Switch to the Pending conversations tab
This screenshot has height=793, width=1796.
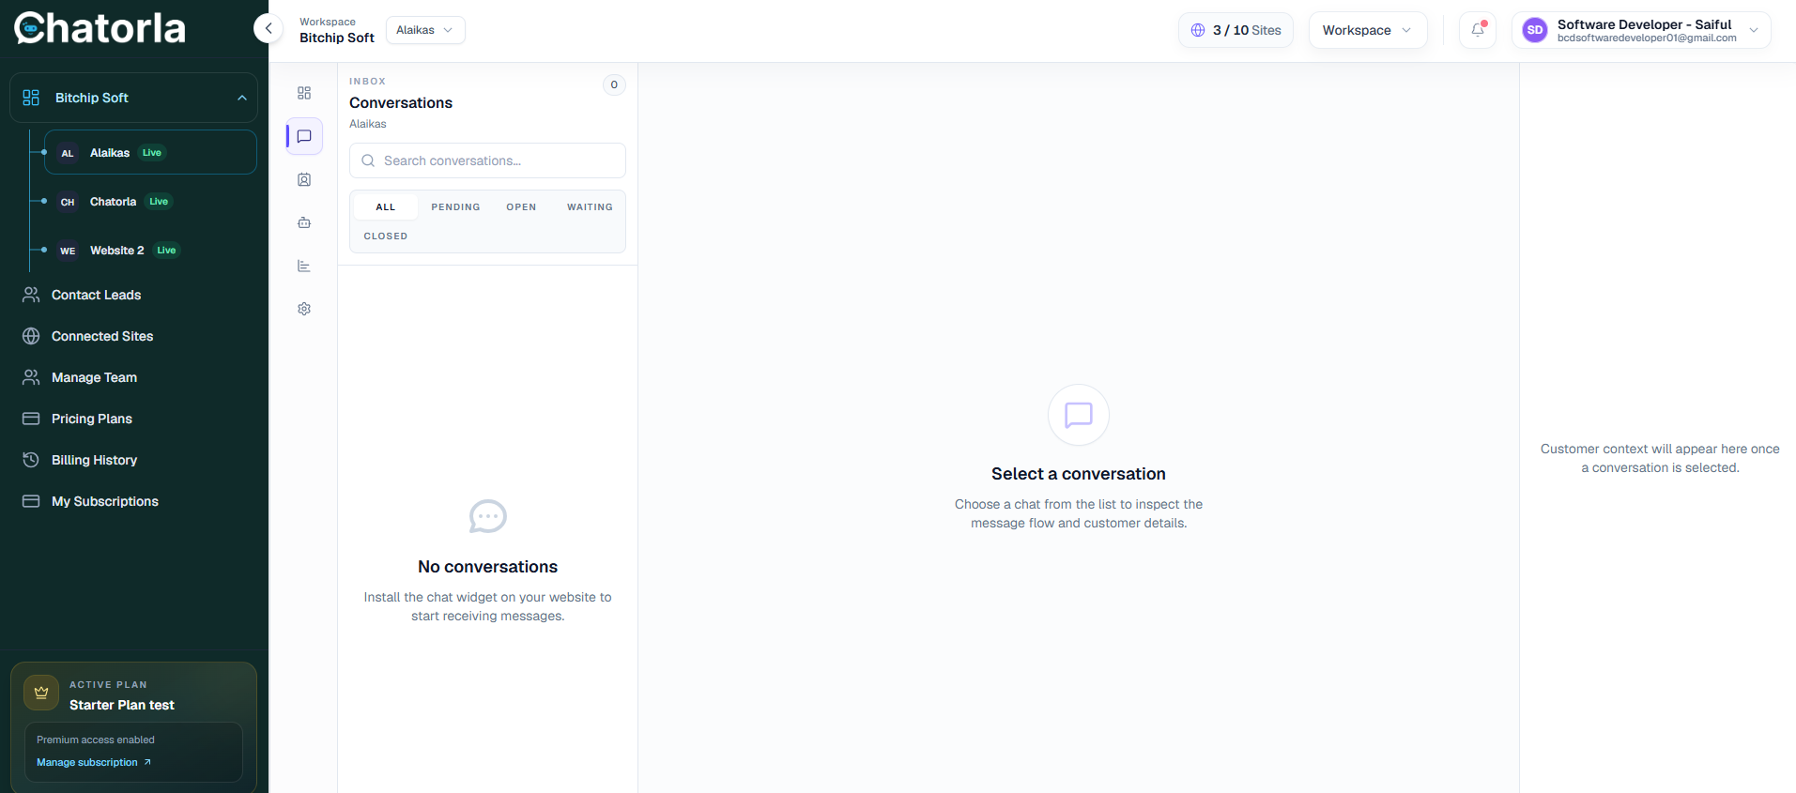pyautogui.click(x=455, y=207)
